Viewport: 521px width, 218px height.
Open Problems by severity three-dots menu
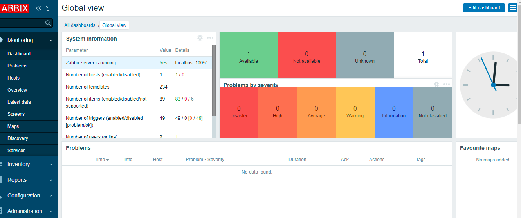click(447, 84)
